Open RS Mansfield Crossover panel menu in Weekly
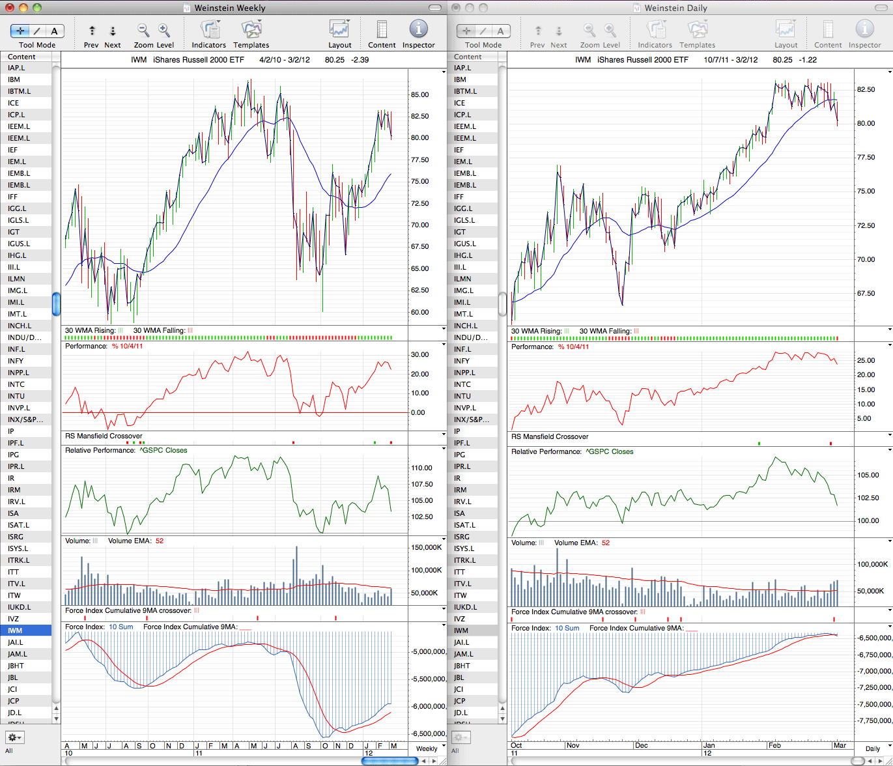Screen dimensions: 893x766 (444, 434)
